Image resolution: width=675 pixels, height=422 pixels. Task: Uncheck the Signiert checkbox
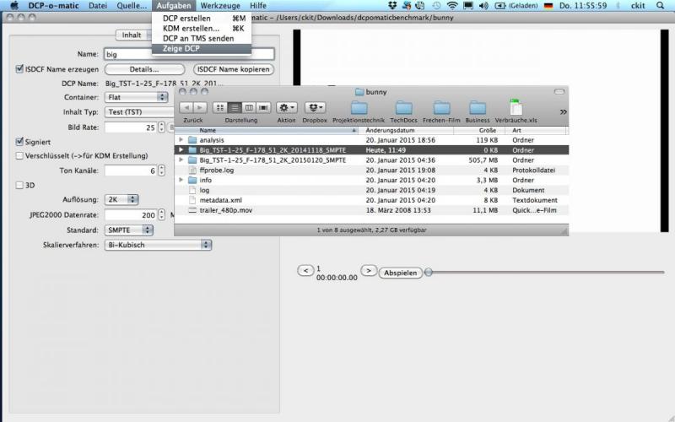click(20, 142)
